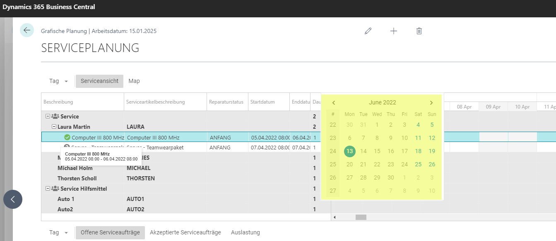
Task: Open Auslastung tab
Action: point(246,232)
